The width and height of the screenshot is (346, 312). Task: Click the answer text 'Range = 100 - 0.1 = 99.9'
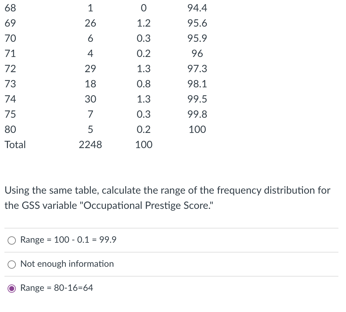[x=68, y=240]
